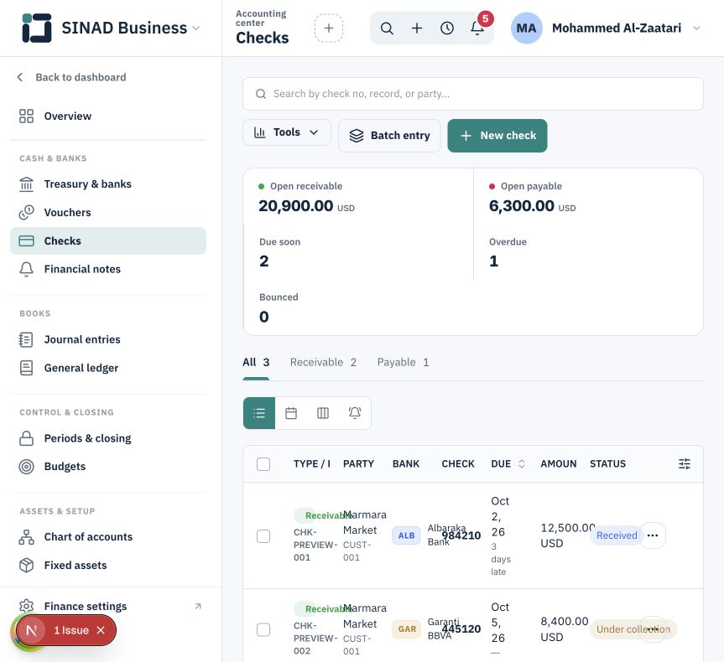Open table column settings icon
The image size is (724, 662).
point(685,463)
